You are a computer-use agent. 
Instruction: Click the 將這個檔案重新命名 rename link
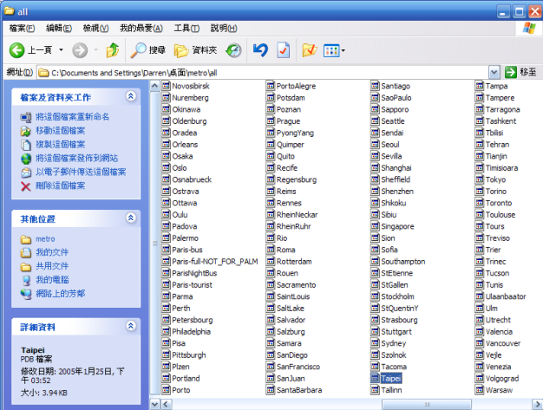click(x=72, y=117)
